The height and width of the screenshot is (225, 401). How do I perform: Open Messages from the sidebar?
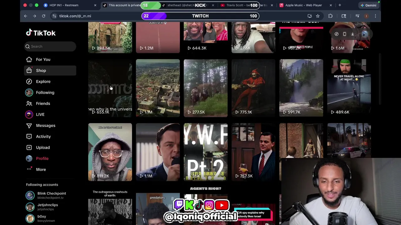click(45, 125)
